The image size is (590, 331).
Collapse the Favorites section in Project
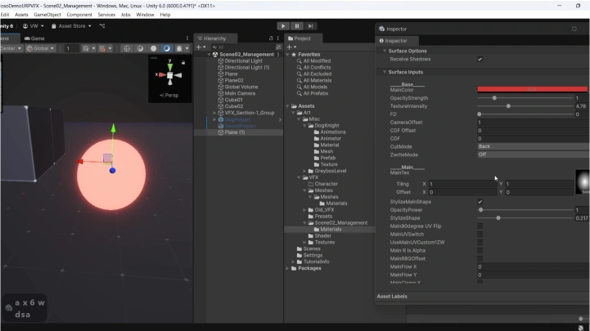[x=288, y=55]
